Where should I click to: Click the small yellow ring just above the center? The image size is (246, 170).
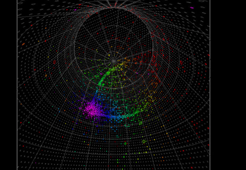tap(109, 55)
